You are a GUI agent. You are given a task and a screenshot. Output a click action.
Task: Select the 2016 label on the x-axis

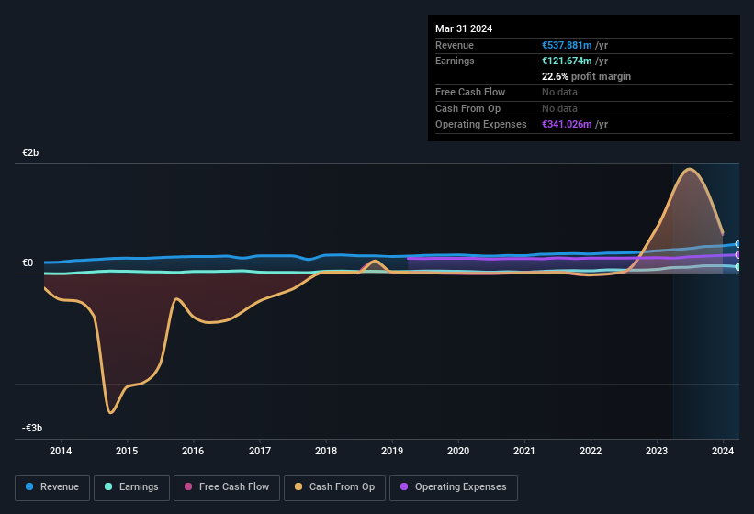click(x=193, y=451)
